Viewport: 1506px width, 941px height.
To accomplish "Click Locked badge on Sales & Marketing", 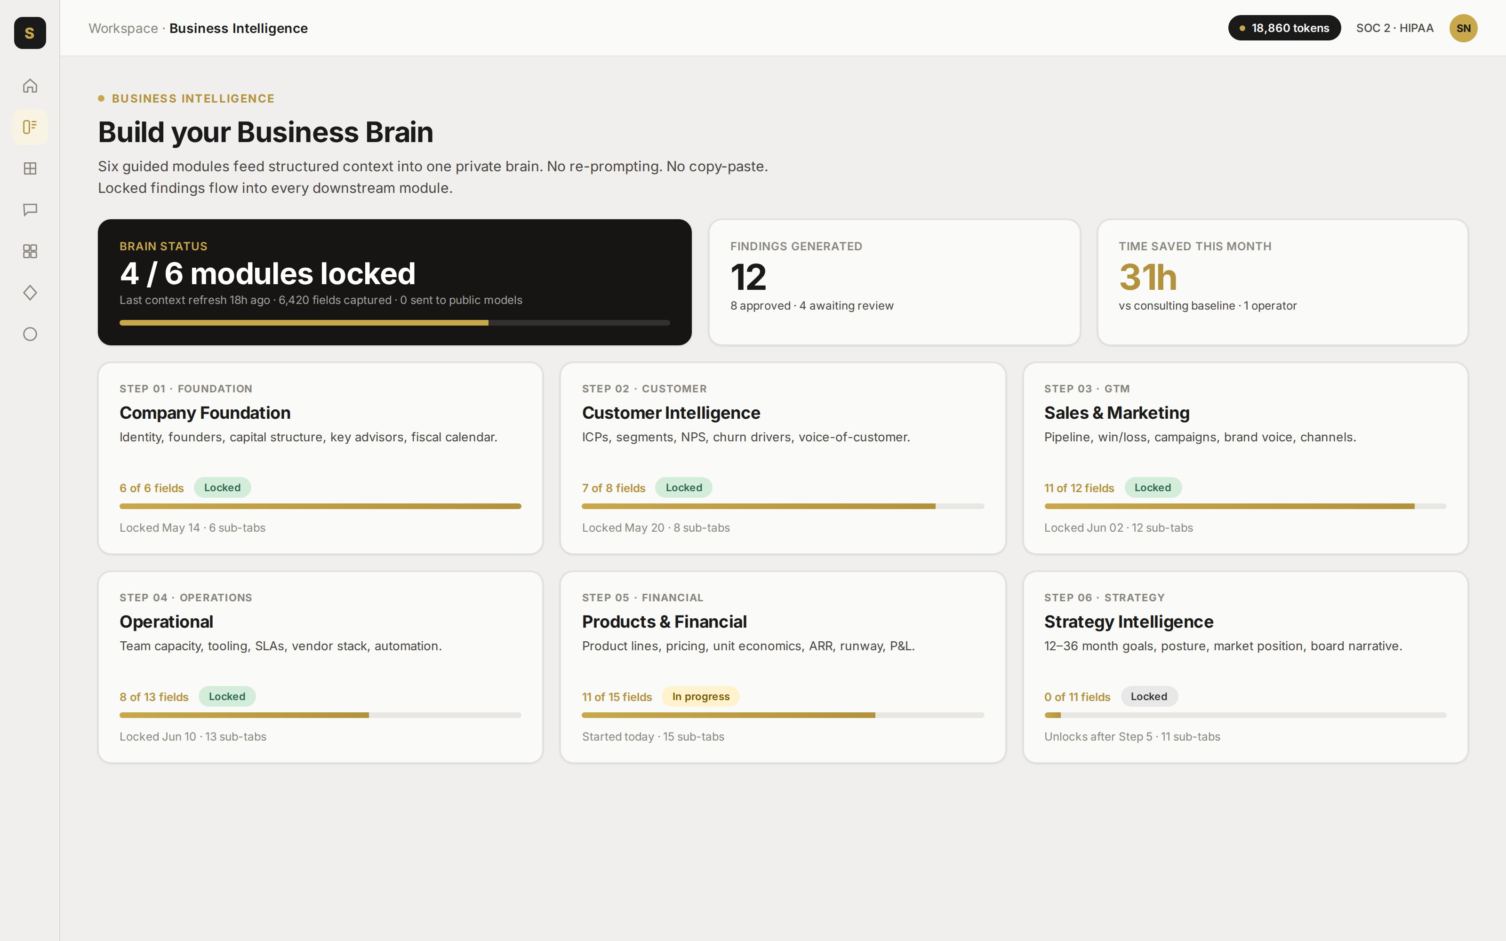I will click(1153, 487).
